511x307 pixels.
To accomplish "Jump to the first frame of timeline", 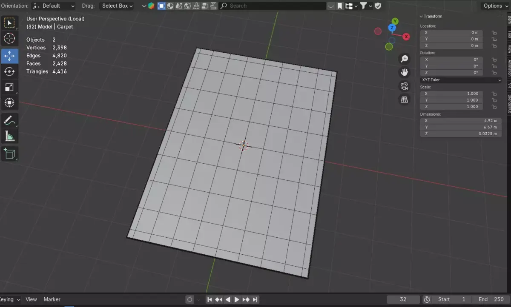I will (x=210, y=299).
